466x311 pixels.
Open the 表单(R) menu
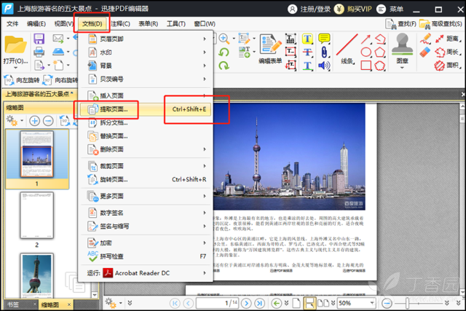pos(149,24)
